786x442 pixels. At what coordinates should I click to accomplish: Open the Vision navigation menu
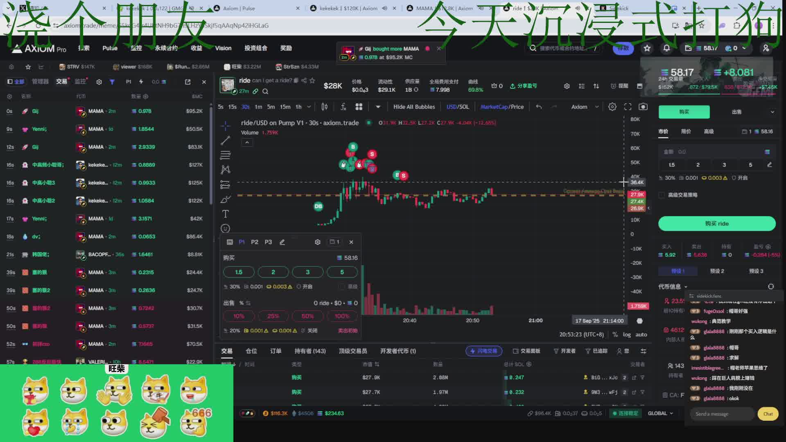(223, 48)
